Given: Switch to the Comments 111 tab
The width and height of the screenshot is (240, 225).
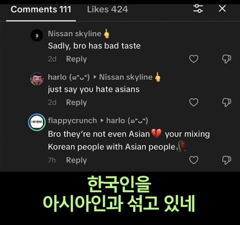Looking at the screenshot, I should click(41, 10).
